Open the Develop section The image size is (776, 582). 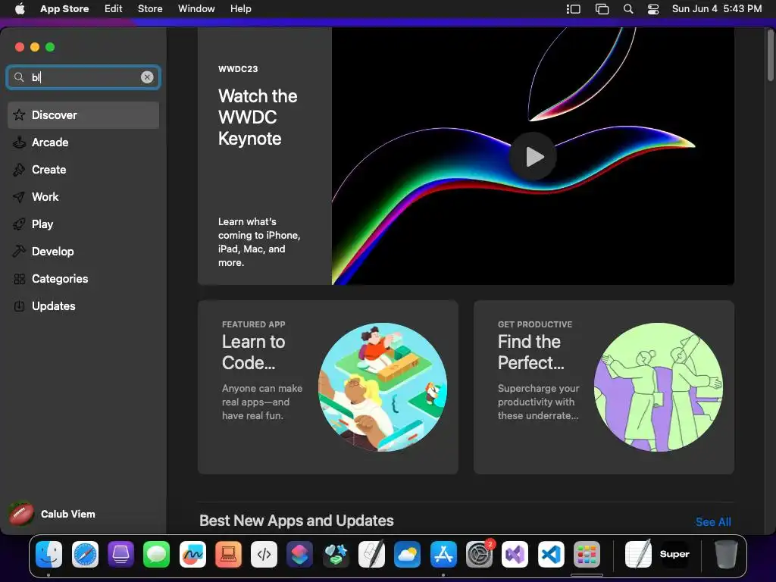pyautogui.click(x=83, y=252)
